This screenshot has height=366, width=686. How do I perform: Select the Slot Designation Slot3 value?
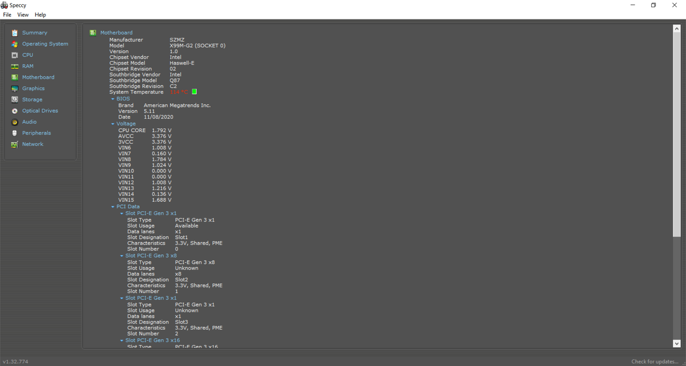(x=181, y=322)
